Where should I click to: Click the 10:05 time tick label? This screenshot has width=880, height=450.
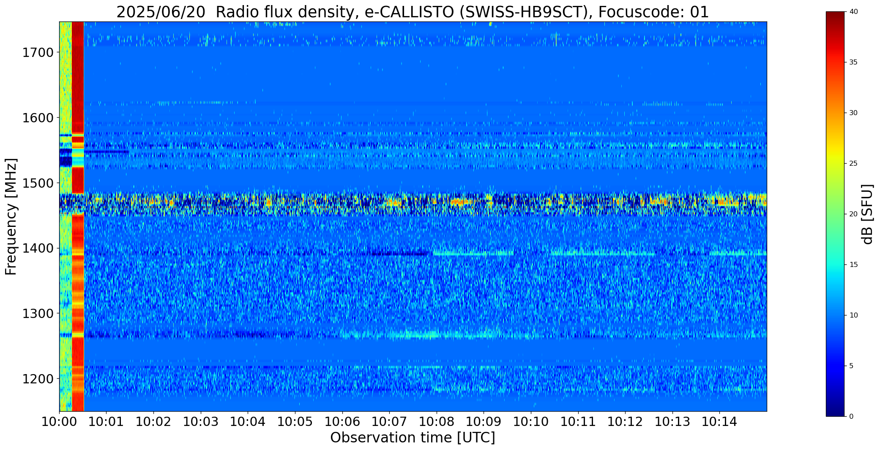pyautogui.click(x=295, y=422)
